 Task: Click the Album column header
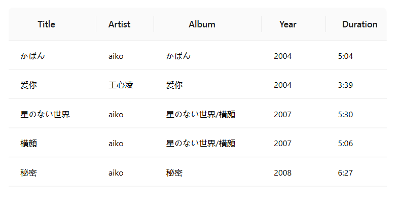(202, 24)
